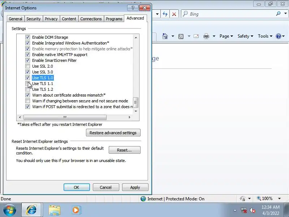
Task: Uncheck Enable SmartScreen Filter
Action: [27, 60]
